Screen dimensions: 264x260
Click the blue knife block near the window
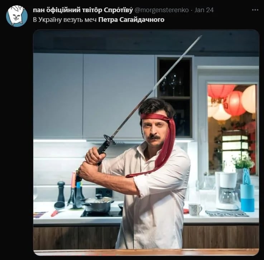(x=247, y=198)
